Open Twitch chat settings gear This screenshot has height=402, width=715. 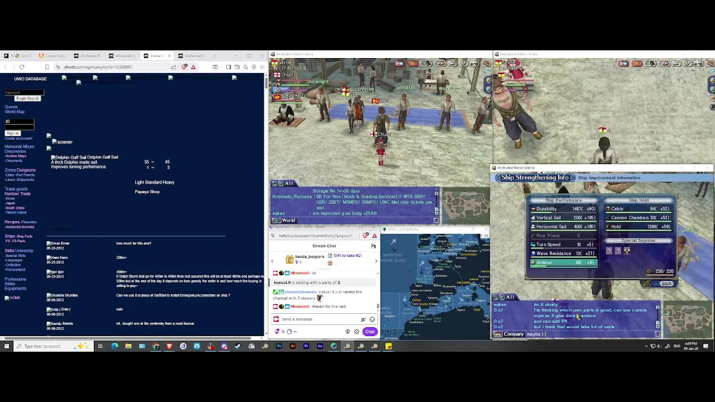point(356,332)
